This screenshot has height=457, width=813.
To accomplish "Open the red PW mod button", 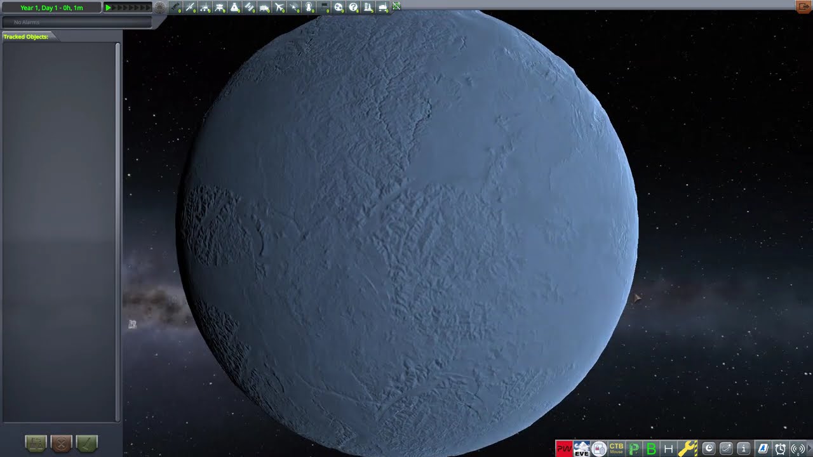I will (x=564, y=449).
